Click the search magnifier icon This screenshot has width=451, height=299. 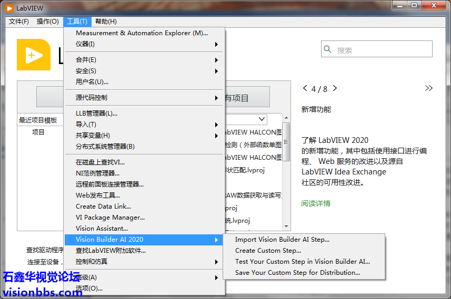tap(328, 49)
